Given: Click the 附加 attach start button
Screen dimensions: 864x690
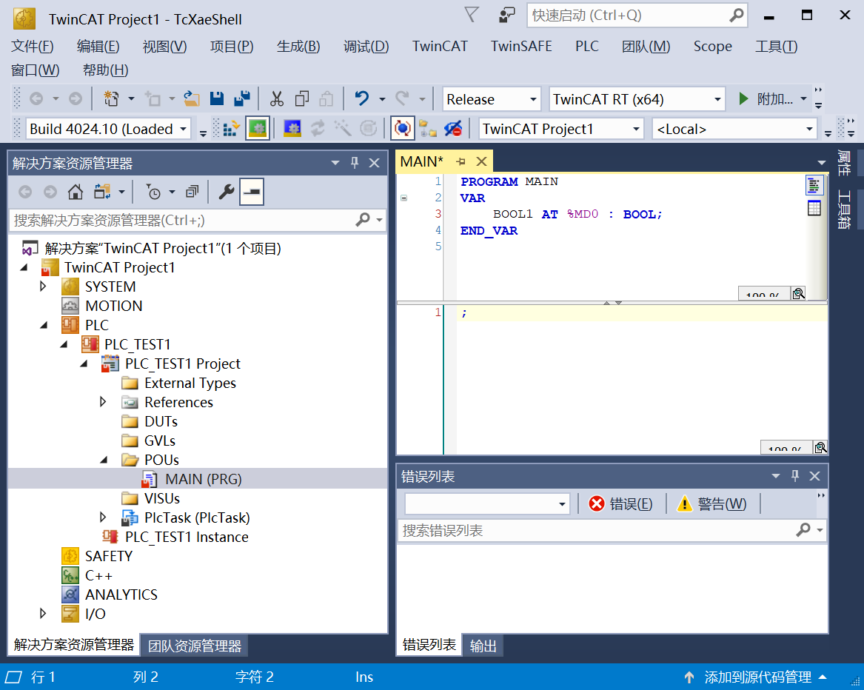Looking at the screenshot, I should click(x=766, y=99).
